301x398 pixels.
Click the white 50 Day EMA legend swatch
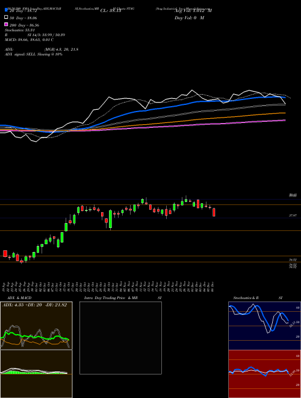pos(6,17)
